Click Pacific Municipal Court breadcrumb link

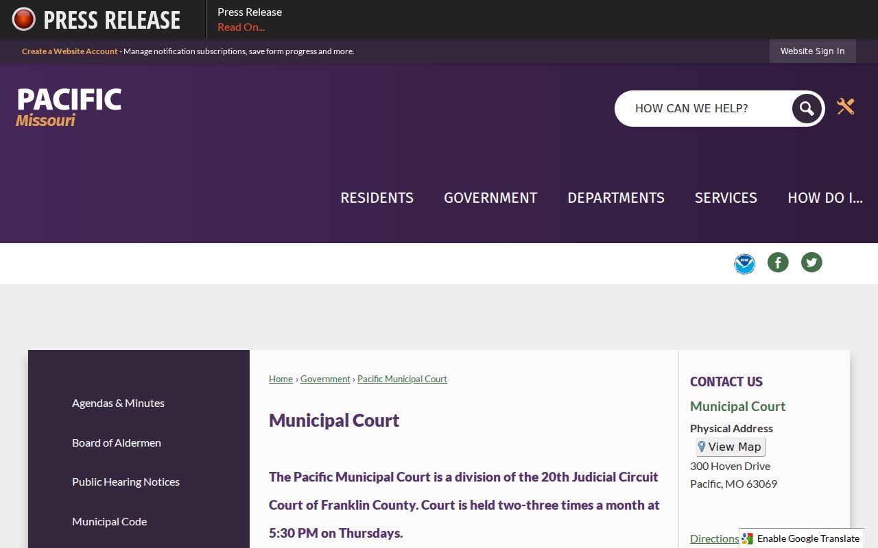(x=402, y=379)
